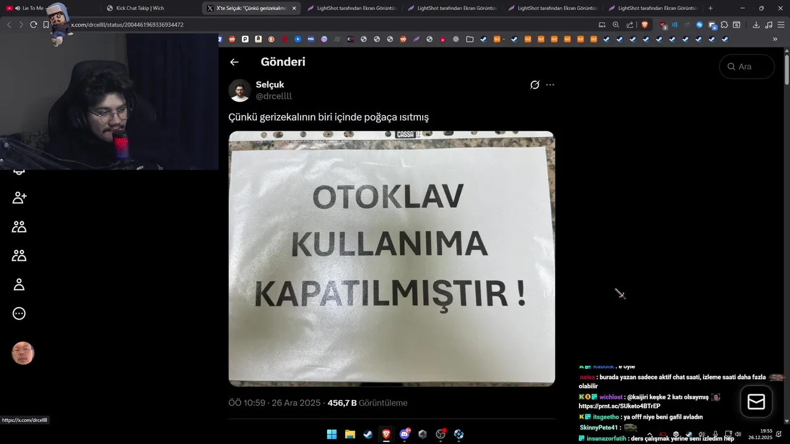
Task: Open the music note media control icon
Action: [768, 25]
